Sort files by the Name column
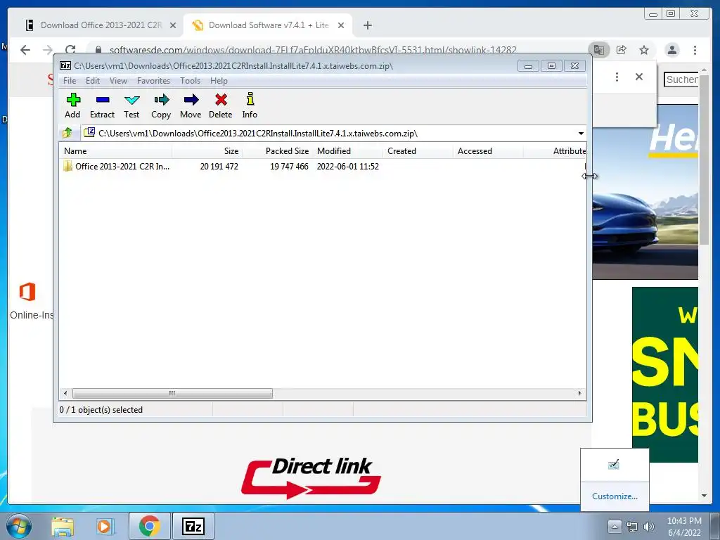Screen dimensions: 720x540 coord(115,151)
